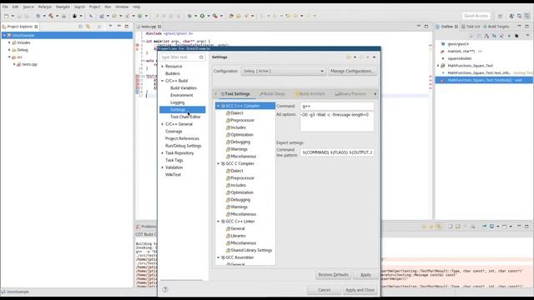Select Environment in properties tree

coord(182,95)
